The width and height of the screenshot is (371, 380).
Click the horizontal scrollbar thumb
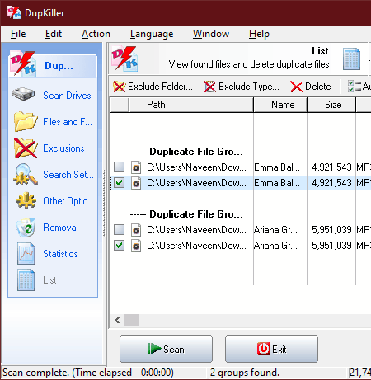point(131,320)
